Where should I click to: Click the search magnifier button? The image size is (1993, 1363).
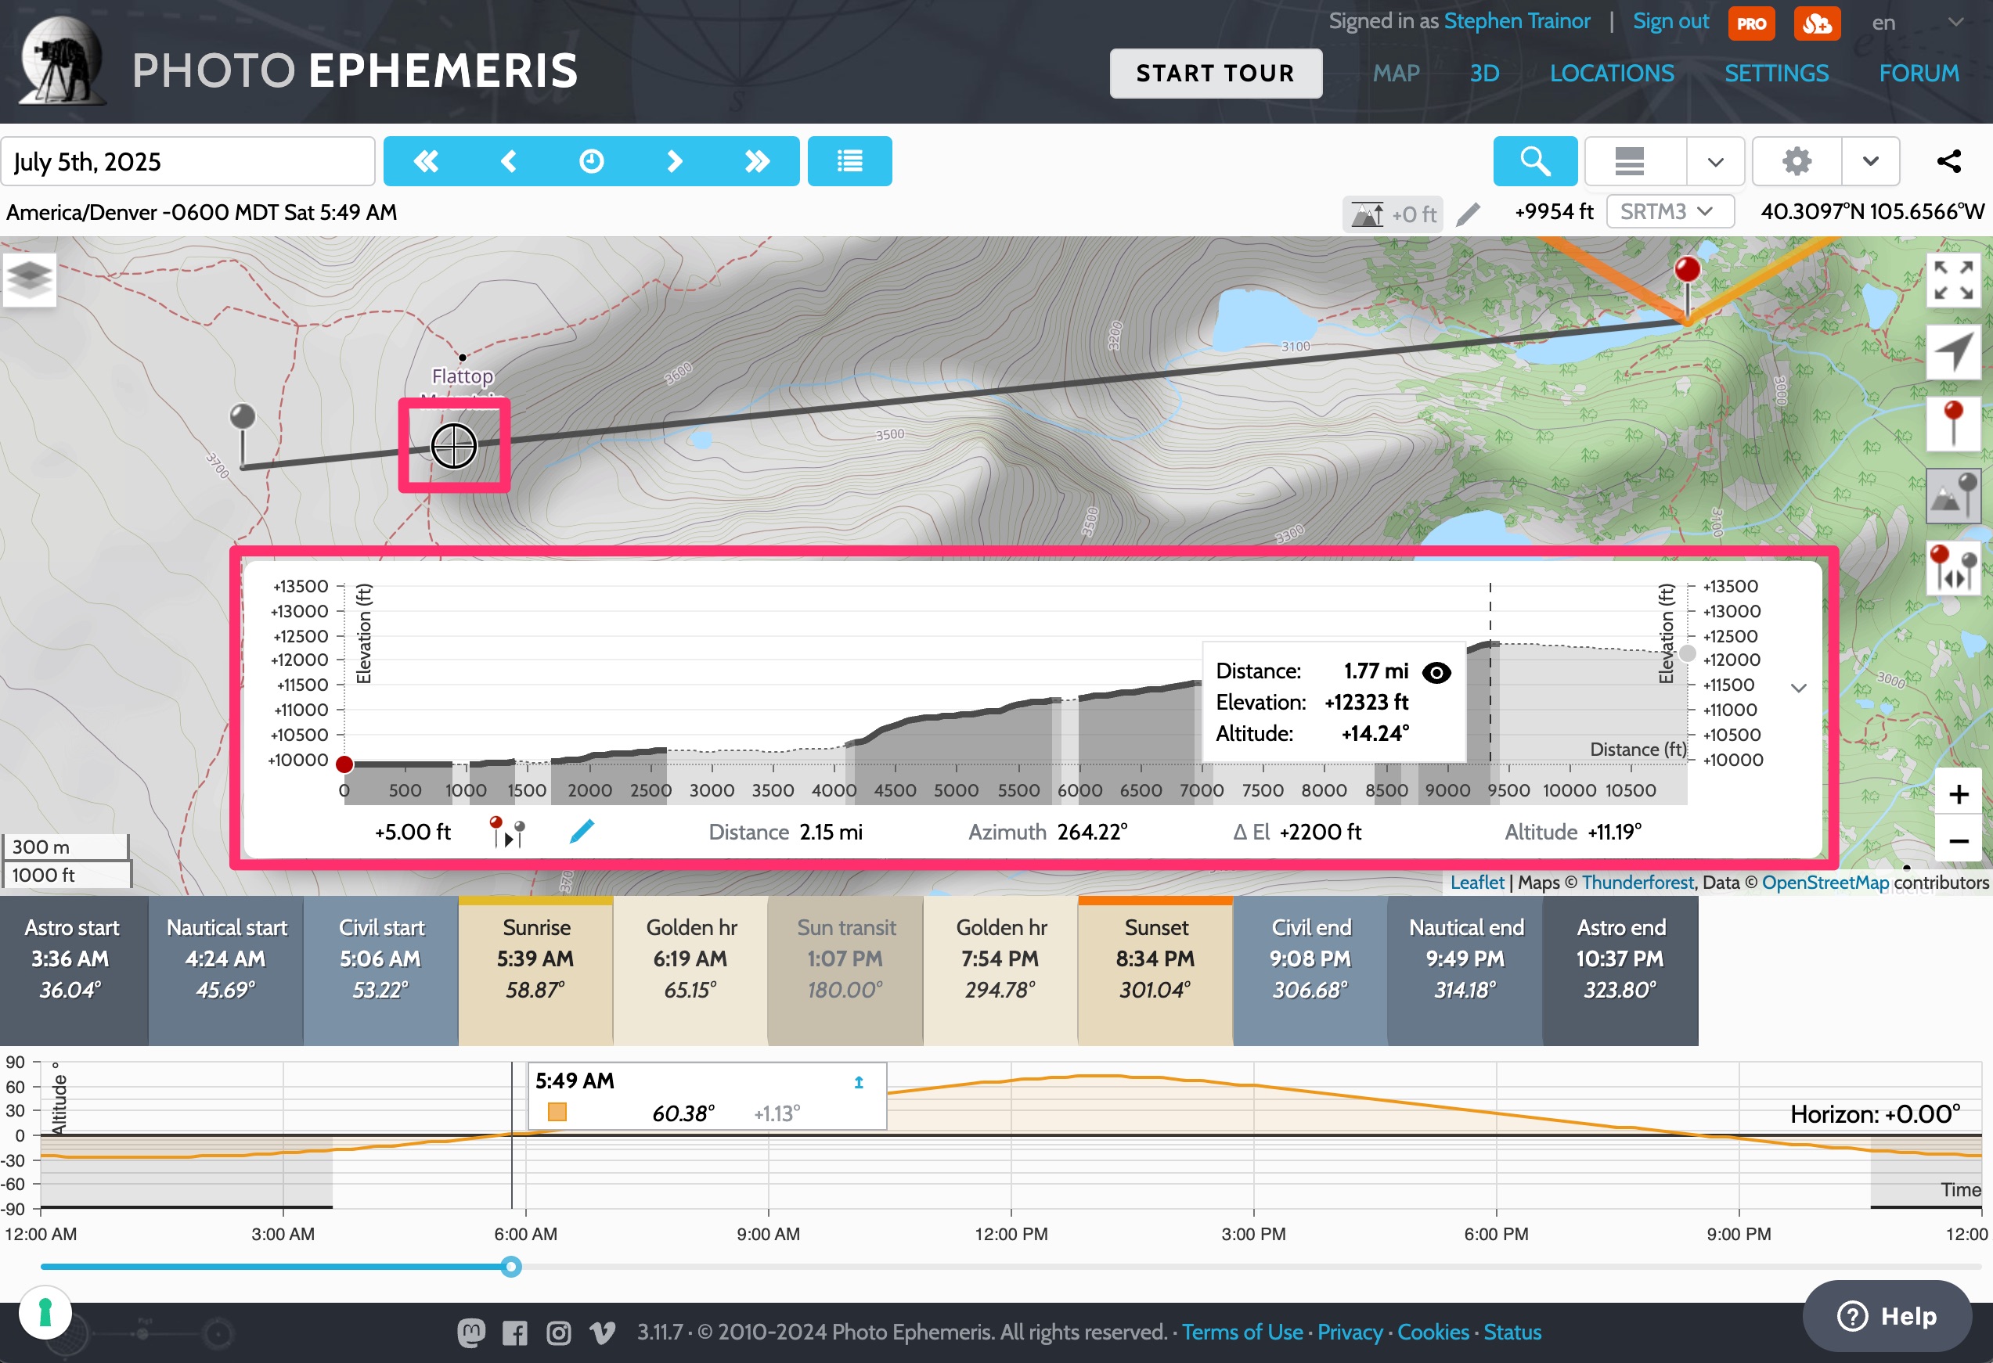click(1534, 161)
